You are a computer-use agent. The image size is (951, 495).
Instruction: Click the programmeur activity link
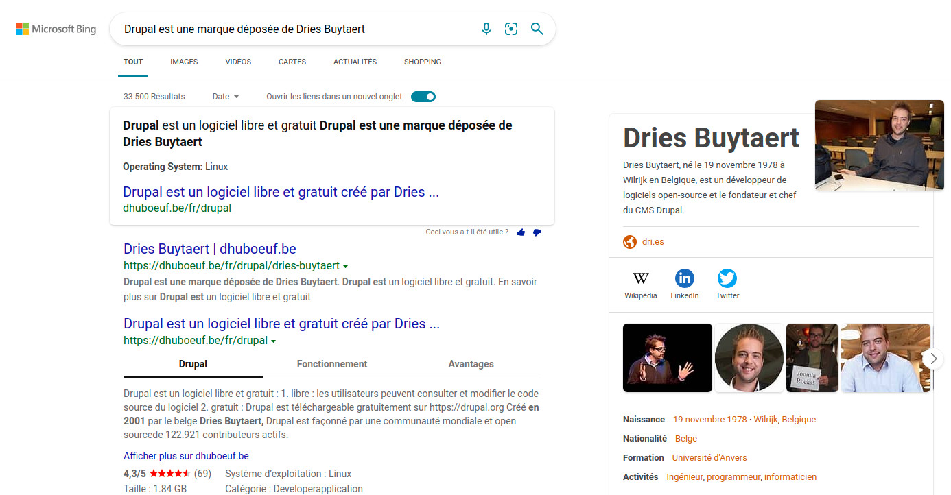[x=733, y=476]
